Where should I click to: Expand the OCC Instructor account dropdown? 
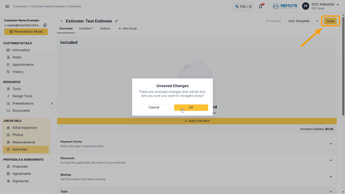[x=338, y=5]
